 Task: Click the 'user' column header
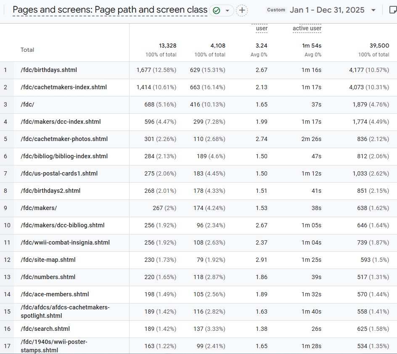click(262, 28)
